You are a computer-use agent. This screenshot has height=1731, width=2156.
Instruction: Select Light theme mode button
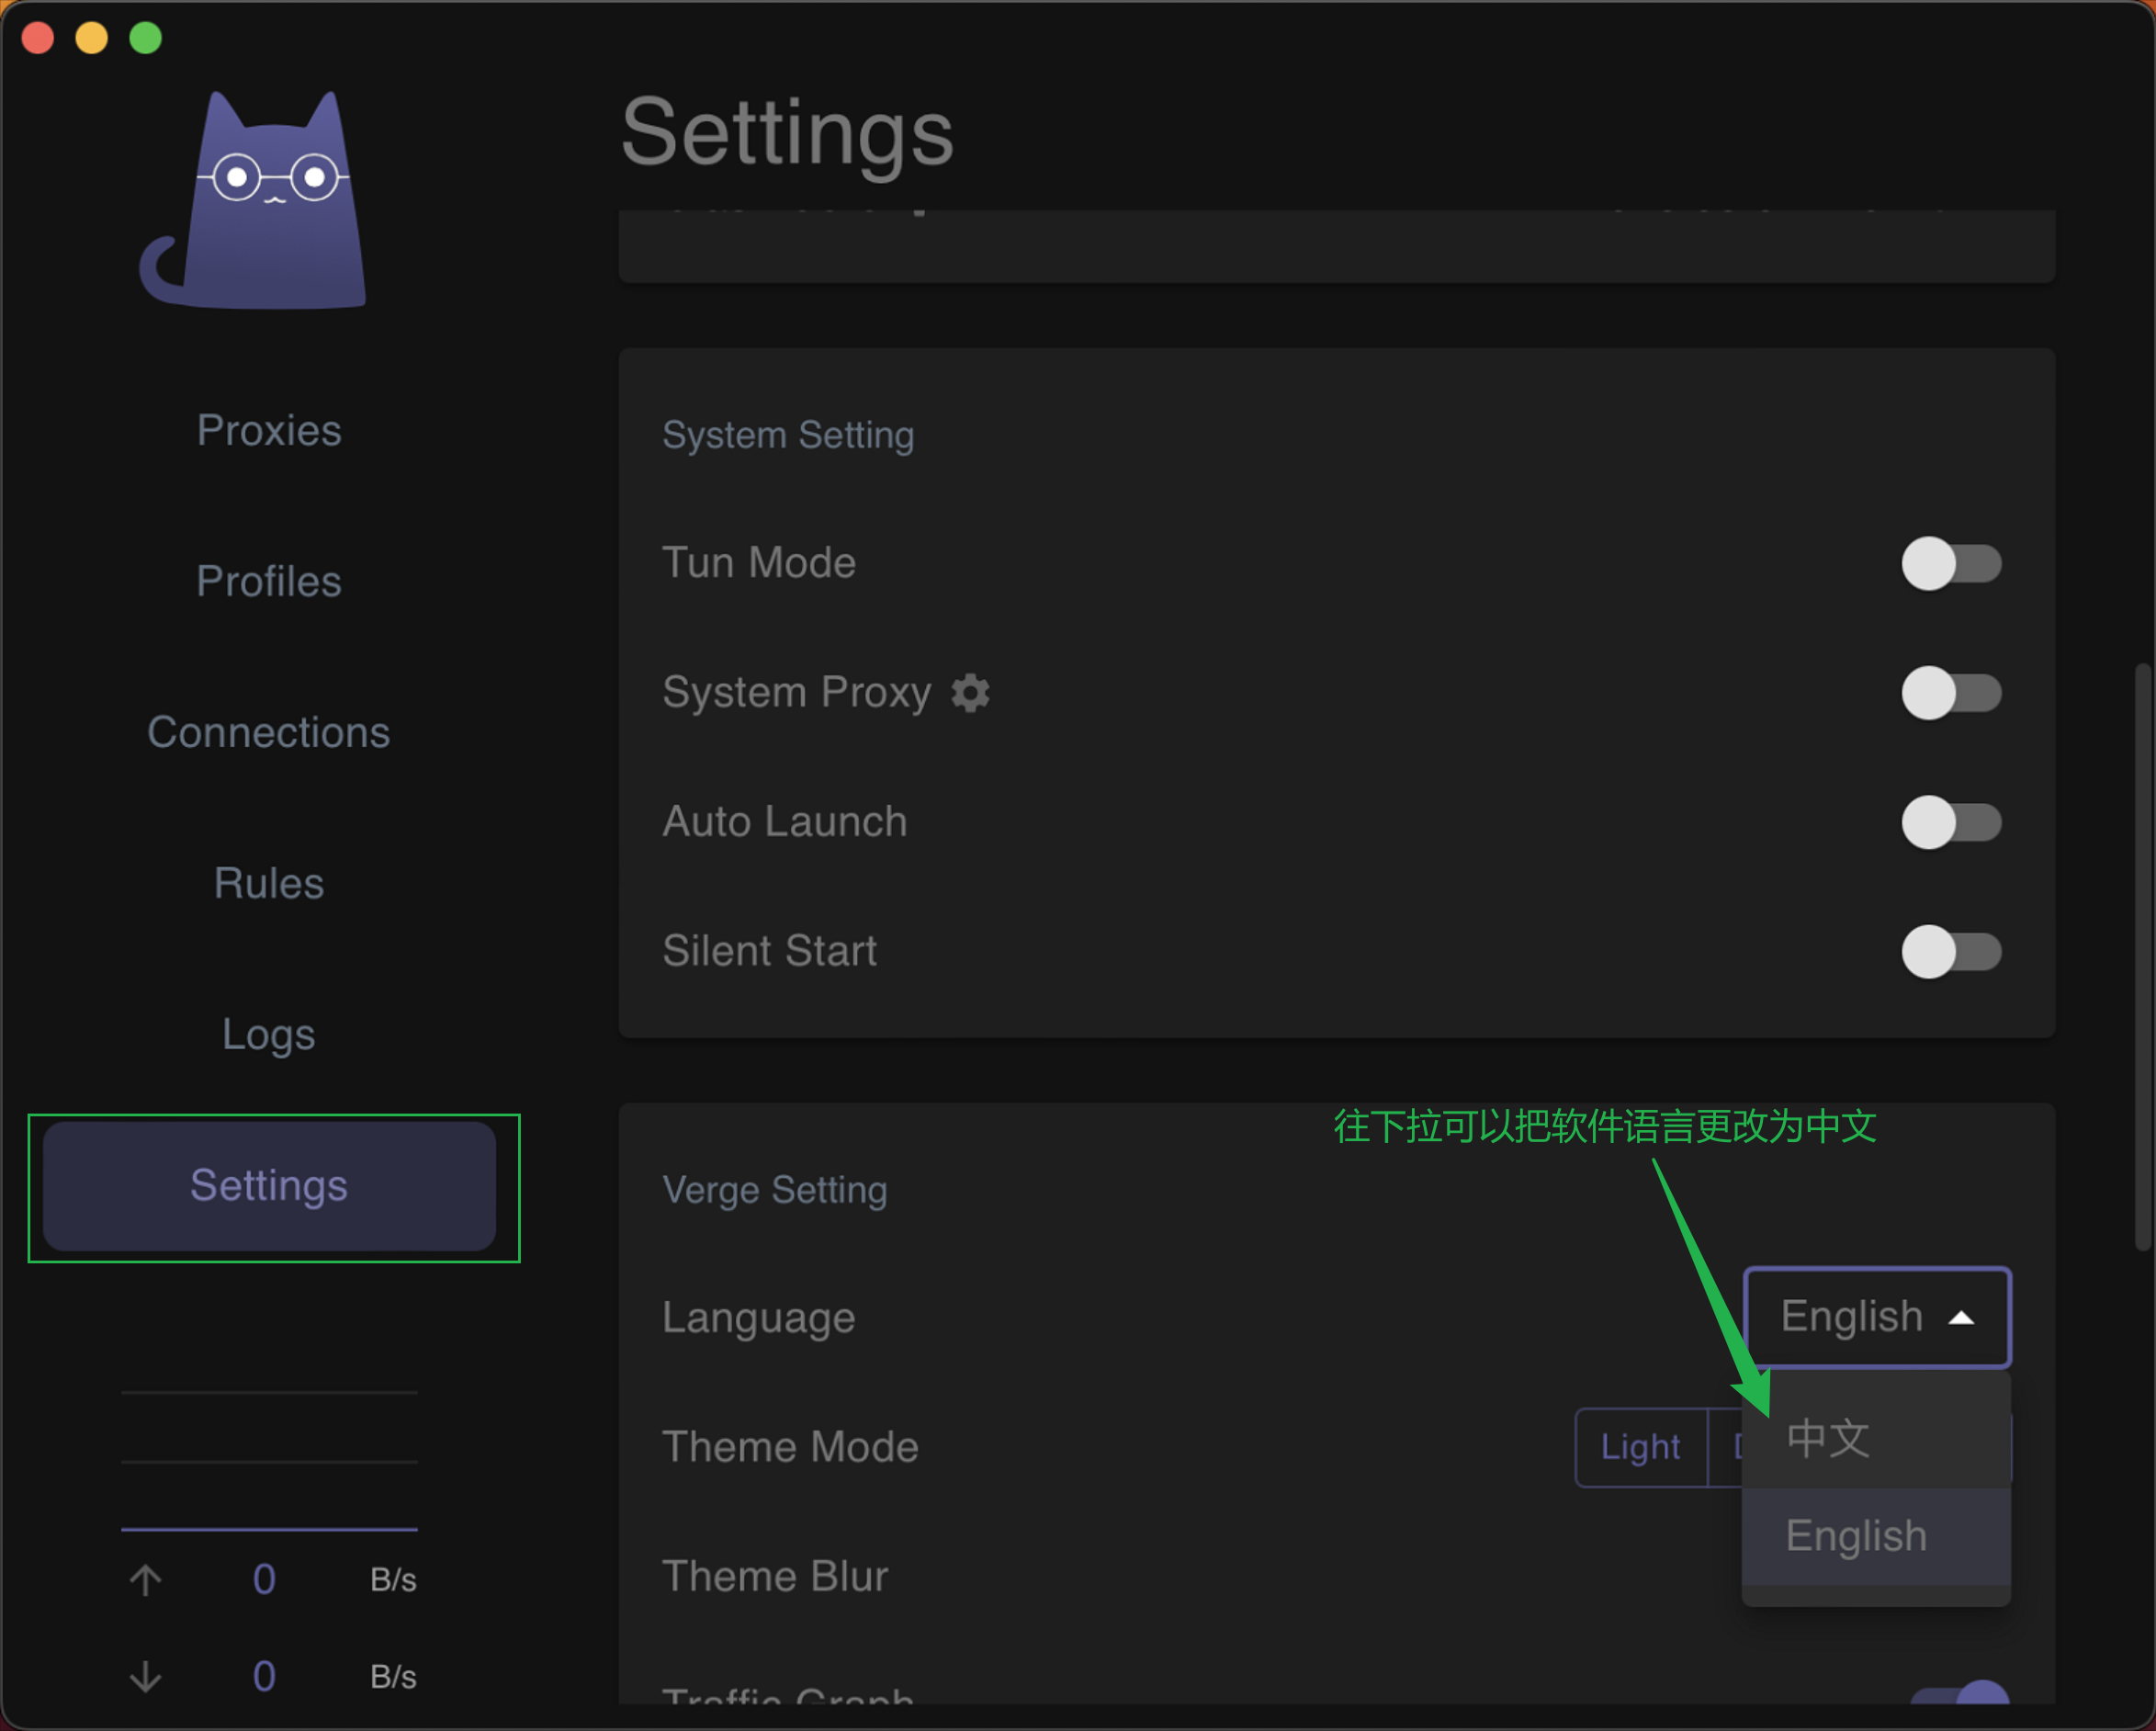point(1640,1447)
